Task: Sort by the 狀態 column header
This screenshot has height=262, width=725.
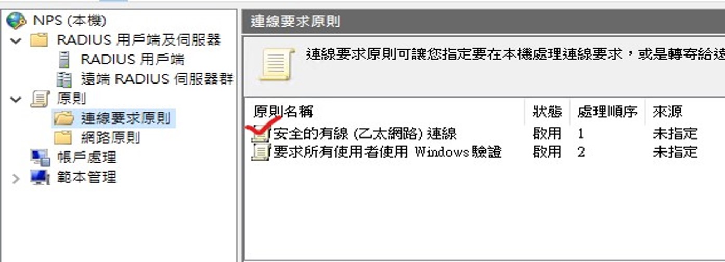Action: click(x=547, y=112)
